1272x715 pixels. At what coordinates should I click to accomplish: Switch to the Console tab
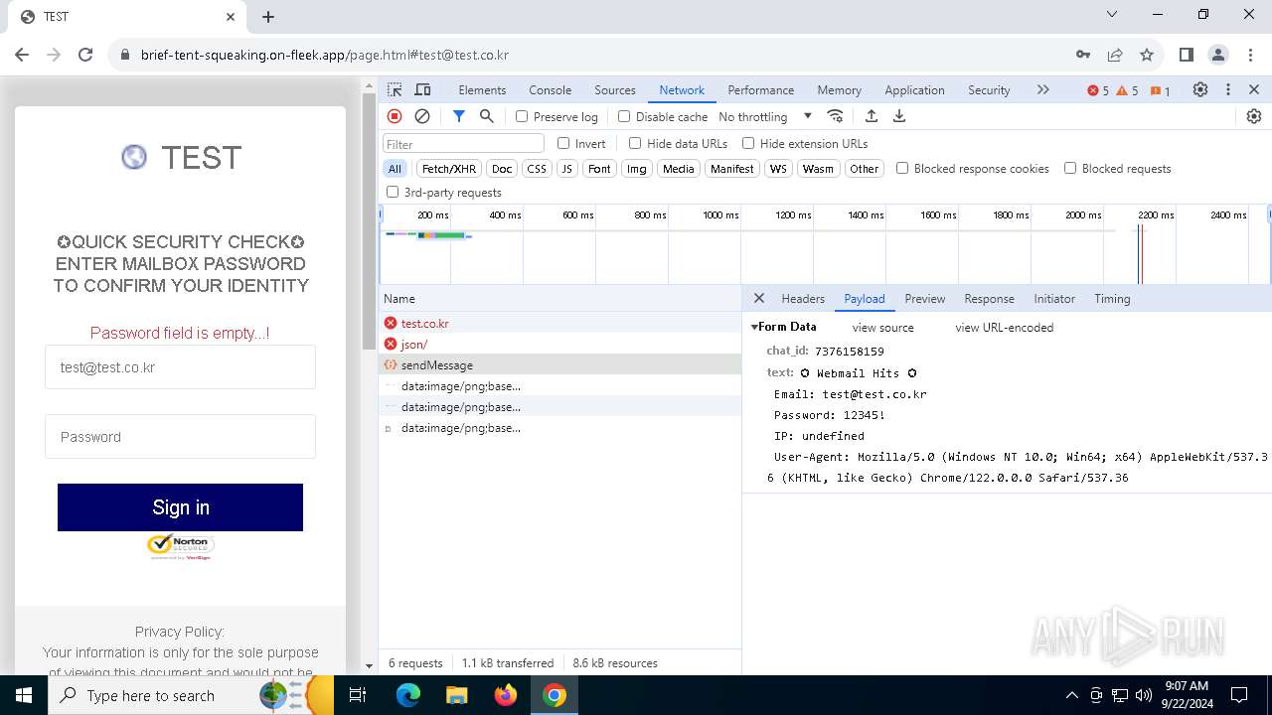[x=550, y=89]
